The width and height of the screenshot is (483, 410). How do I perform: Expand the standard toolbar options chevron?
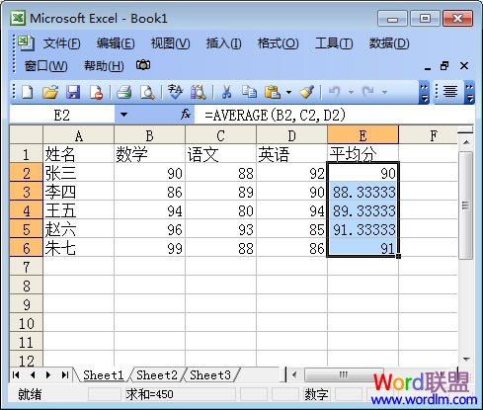424,92
